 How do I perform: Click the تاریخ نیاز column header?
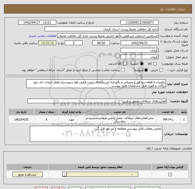pyautogui.click(x=21, y=112)
